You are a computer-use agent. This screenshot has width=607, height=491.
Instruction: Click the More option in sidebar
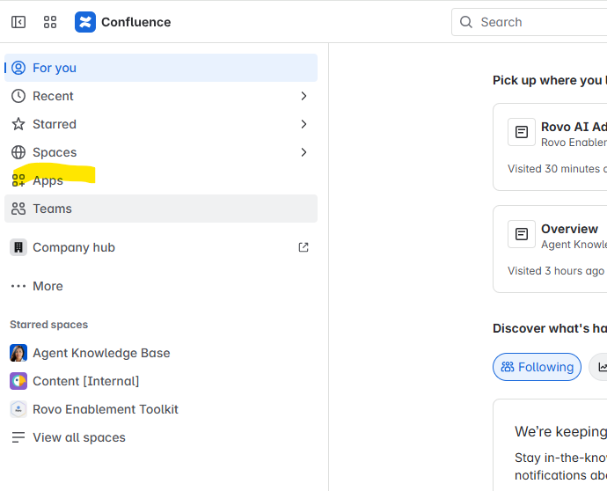pos(48,286)
